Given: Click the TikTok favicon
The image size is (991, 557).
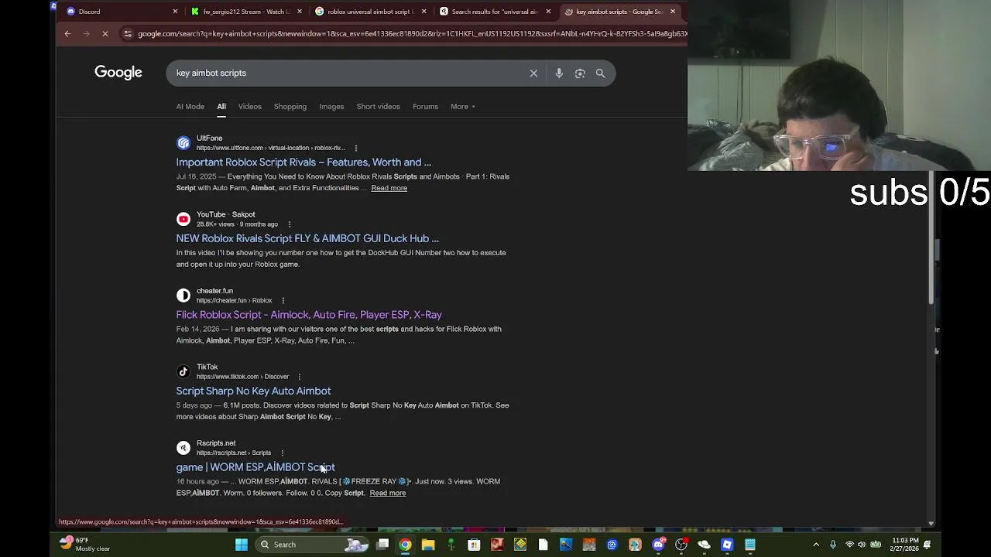Looking at the screenshot, I should point(183,371).
